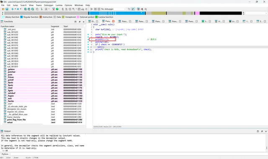Toggle breakpoint dot on code line 11
Screen dimensions: 268x159
88,50
